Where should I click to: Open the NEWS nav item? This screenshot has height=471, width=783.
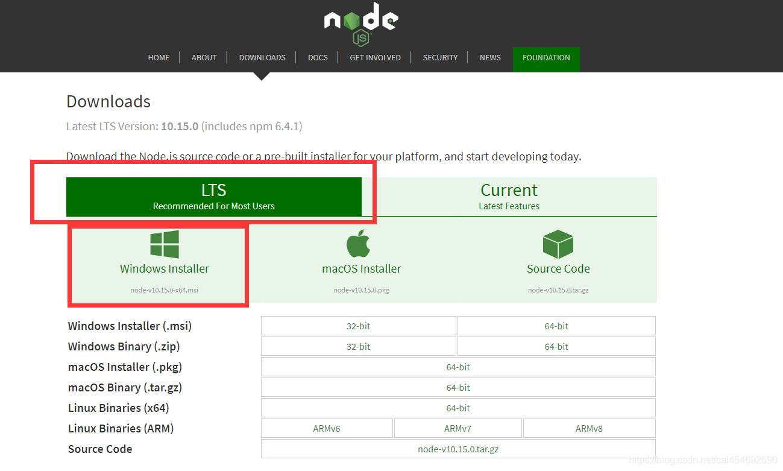pyautogui.click(x=490, y=58)
